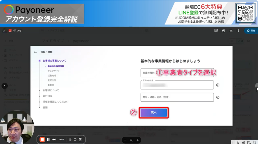Click the info icon beside the 正式な会社名 field
Screen dimensions: 258x144
point(218,85)
